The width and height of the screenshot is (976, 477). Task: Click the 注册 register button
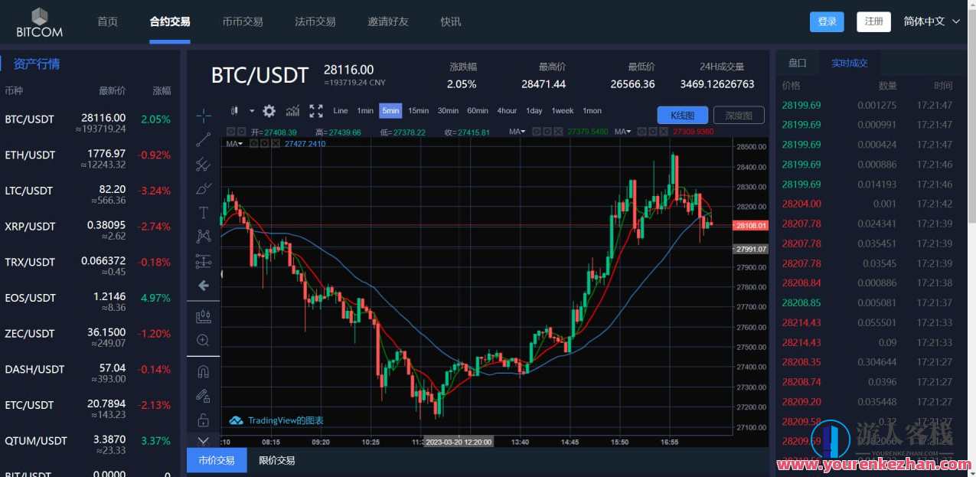point(873,21)
